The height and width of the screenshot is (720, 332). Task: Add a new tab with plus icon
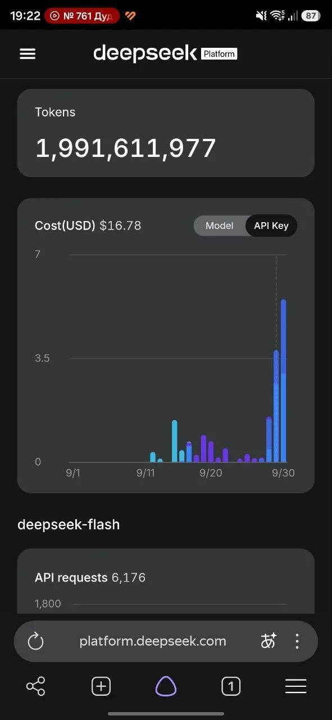[x=101, y=686]
